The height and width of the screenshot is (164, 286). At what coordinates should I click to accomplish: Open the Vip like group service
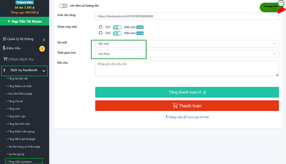pyautogui.click(x=16, y=154)
